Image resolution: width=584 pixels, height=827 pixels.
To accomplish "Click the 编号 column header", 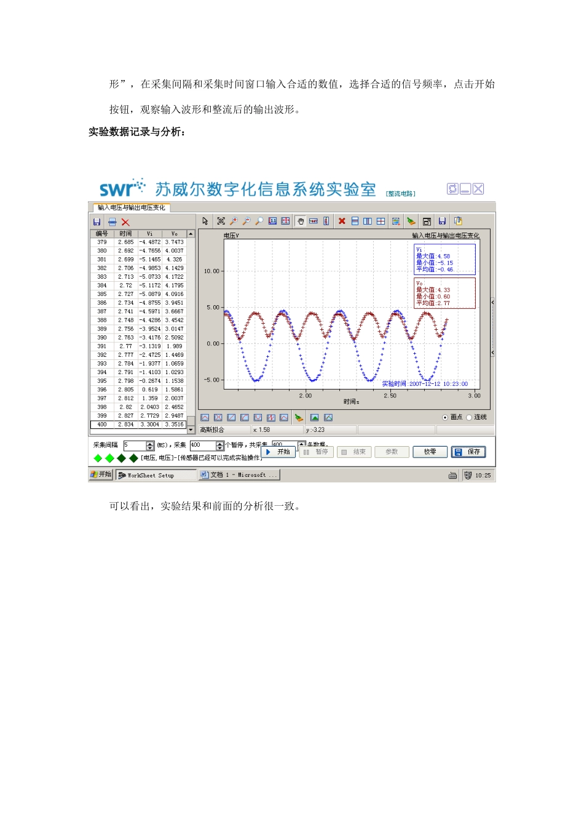I will click(x=102, y=234).
